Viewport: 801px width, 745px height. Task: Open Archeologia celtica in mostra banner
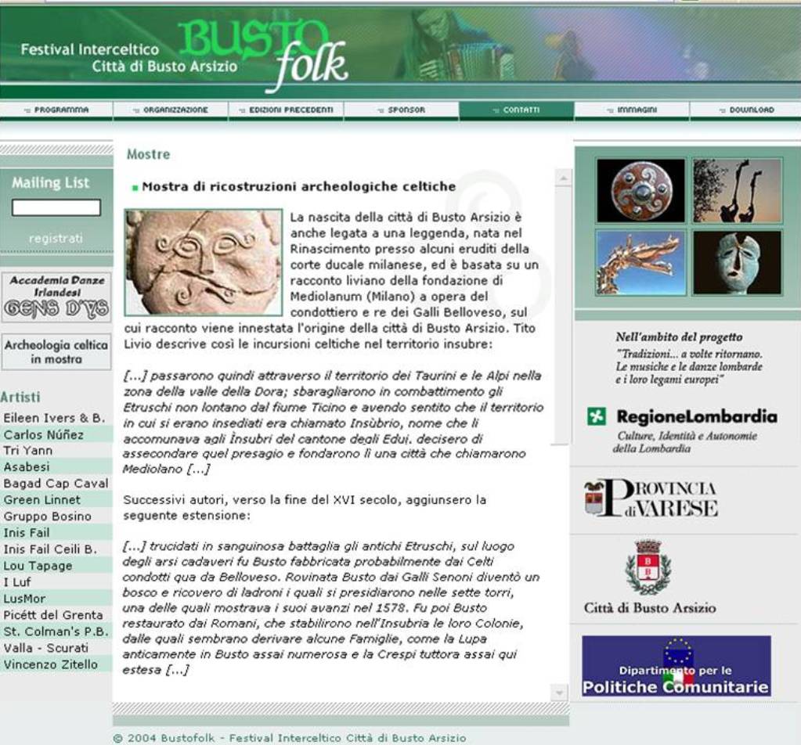[56, 352]
